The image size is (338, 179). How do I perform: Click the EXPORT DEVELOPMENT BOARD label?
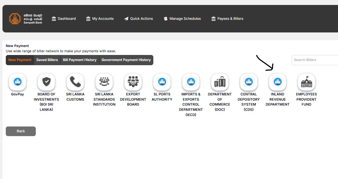133,99
